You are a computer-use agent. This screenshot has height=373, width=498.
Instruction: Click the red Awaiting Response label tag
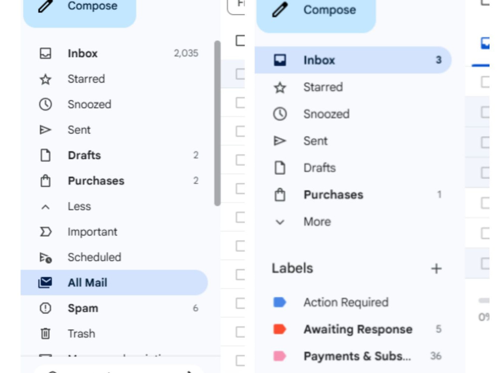[279, 329]
